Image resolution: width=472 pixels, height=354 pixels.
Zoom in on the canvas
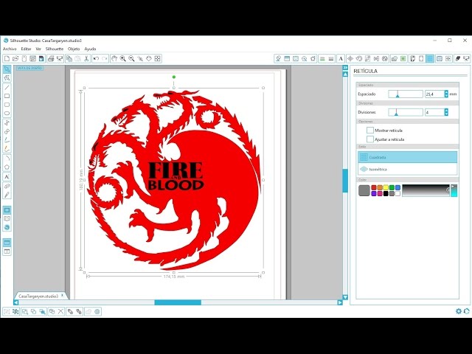point(123,58)
